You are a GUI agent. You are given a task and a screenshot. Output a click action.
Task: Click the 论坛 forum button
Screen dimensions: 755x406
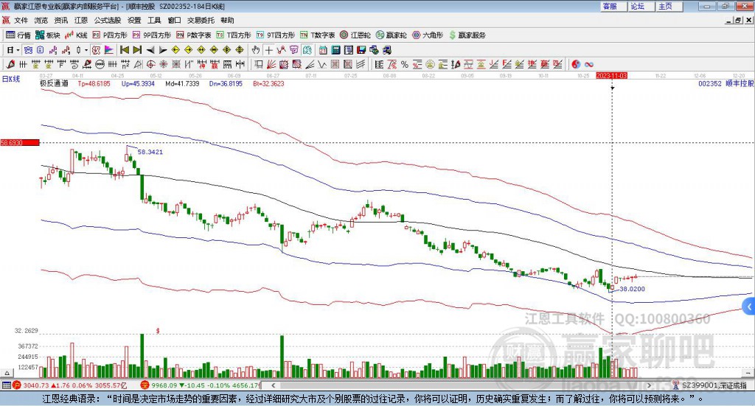640,6
